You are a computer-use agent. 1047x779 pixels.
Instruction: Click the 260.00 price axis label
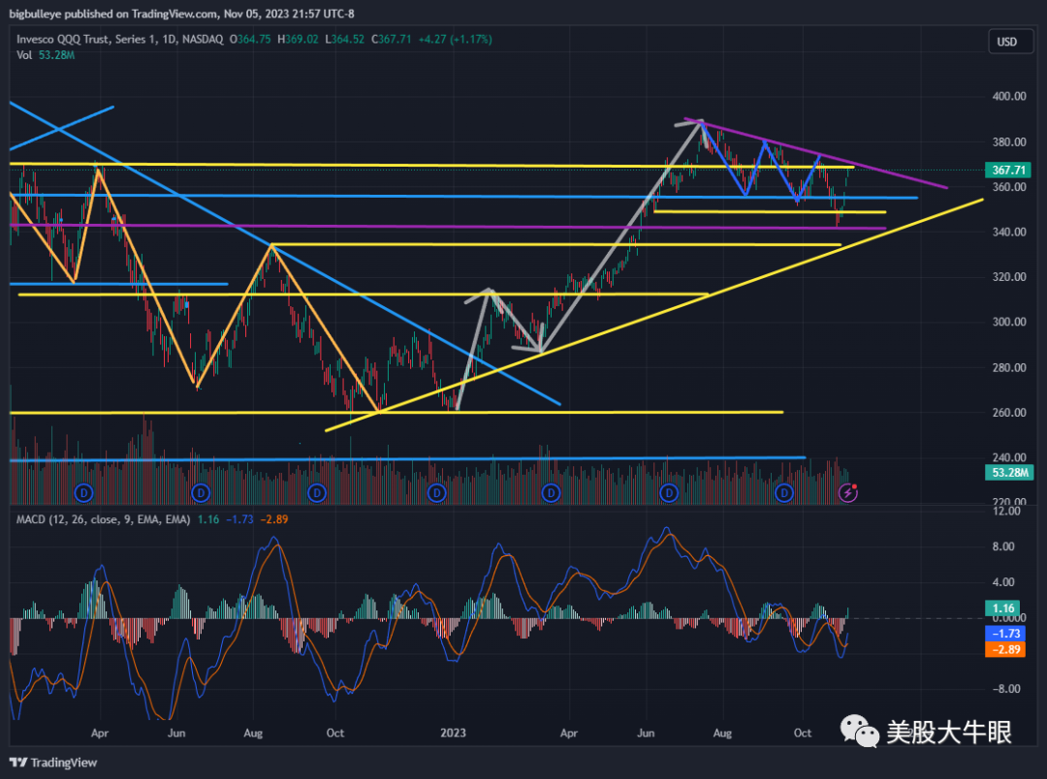tap(1009, 412)
